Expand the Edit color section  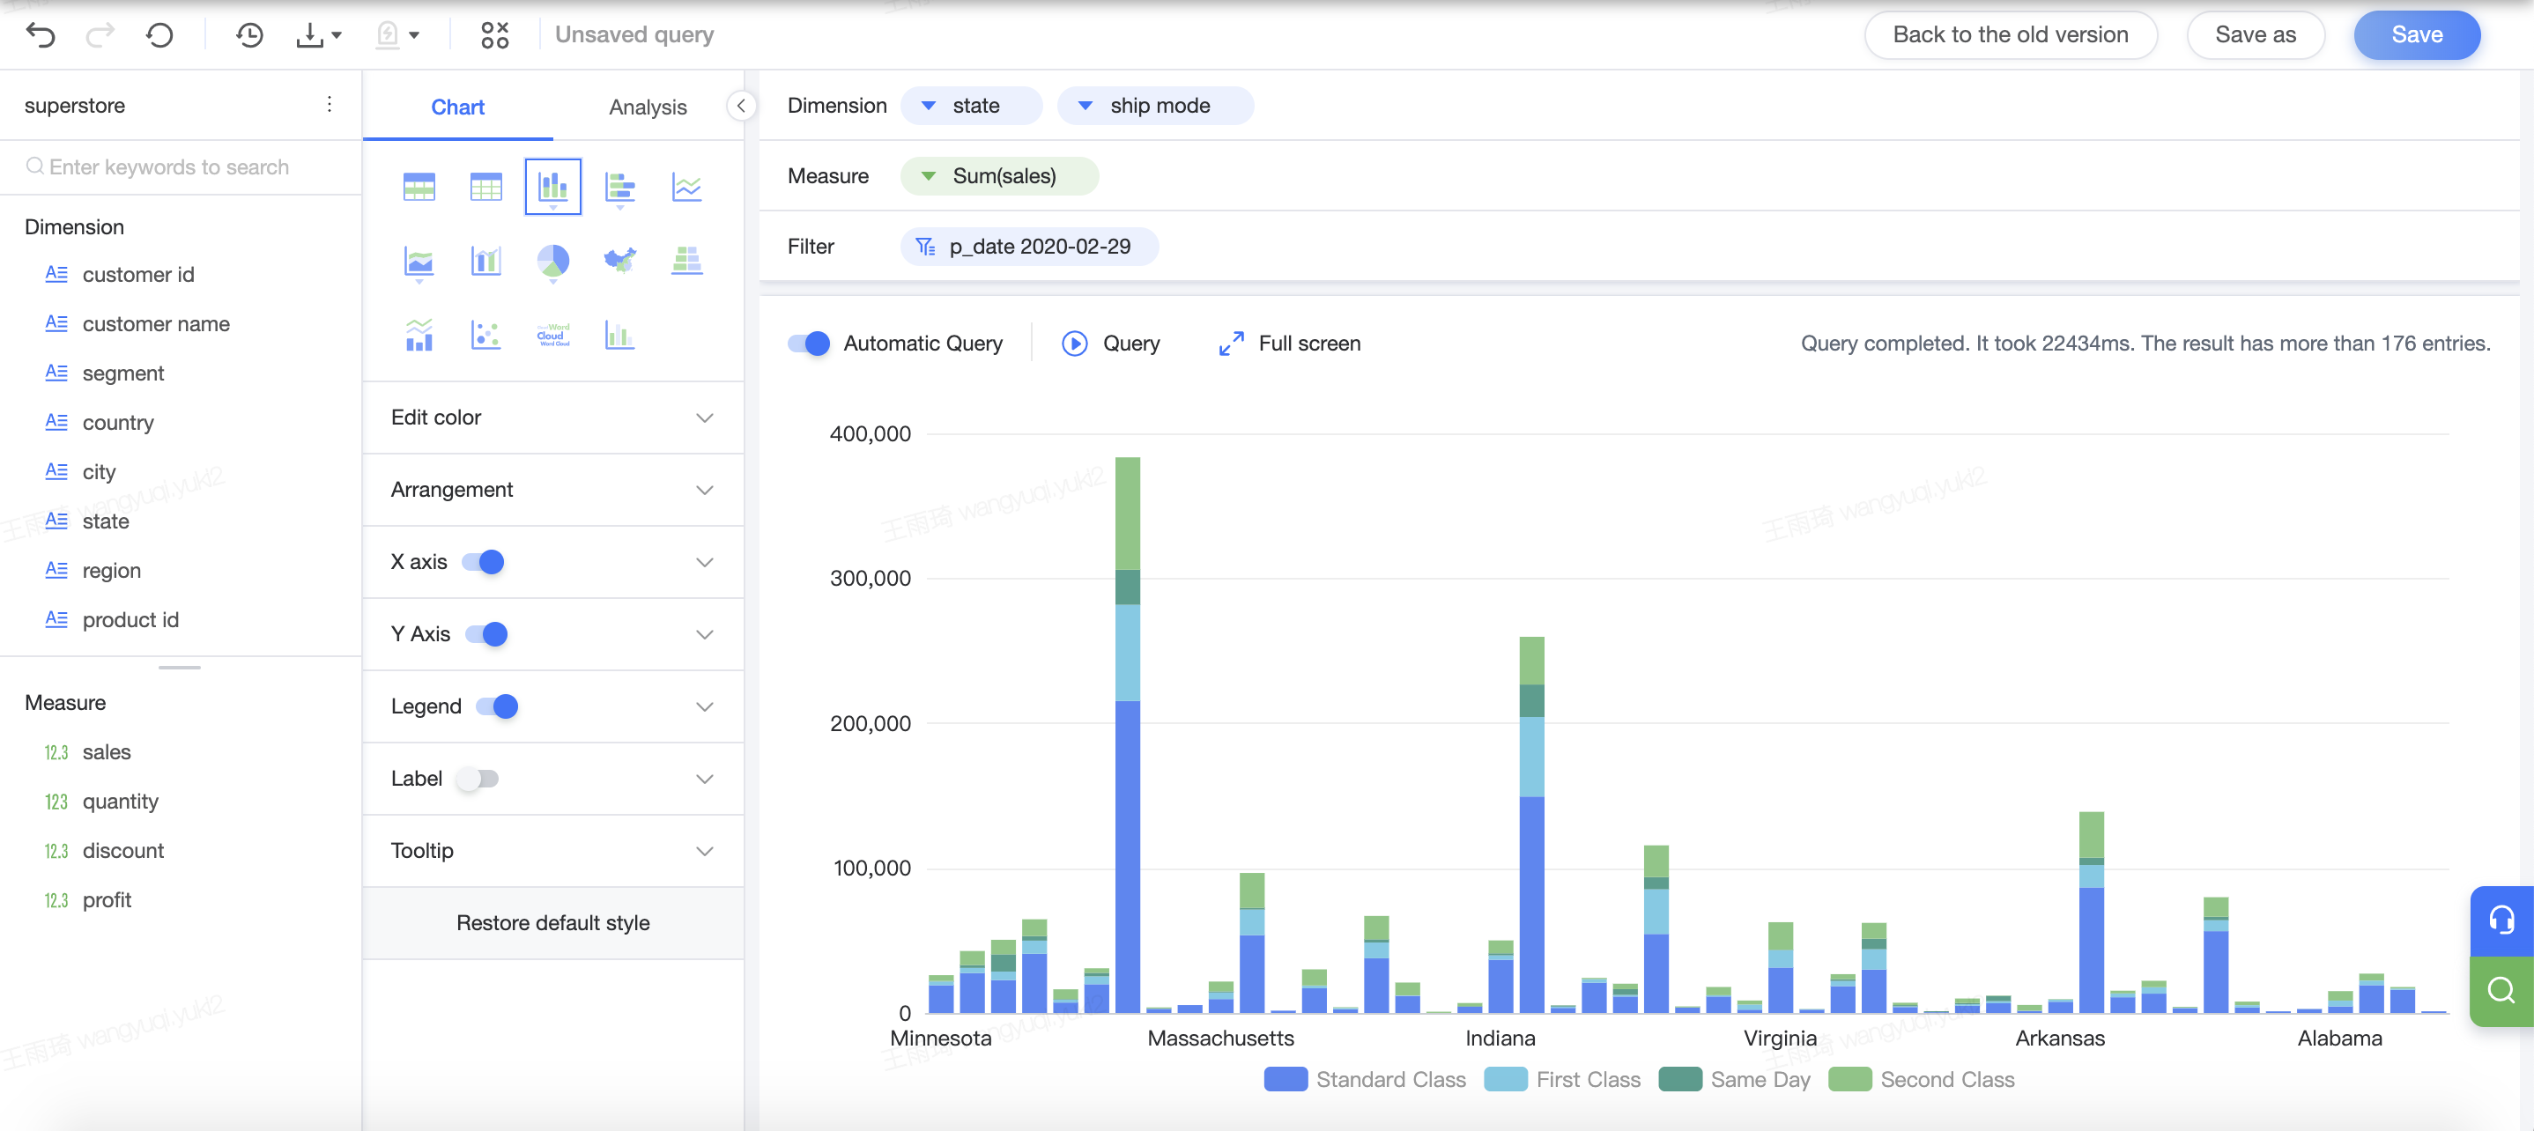click(552, 417)
